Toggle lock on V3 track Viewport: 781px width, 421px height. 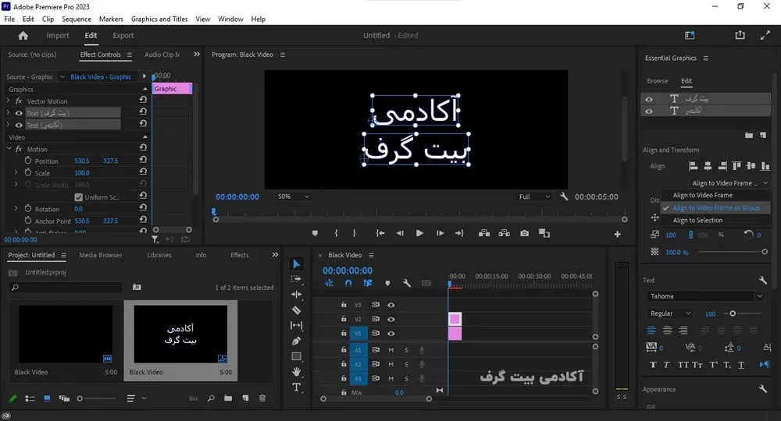coord(344,305)
